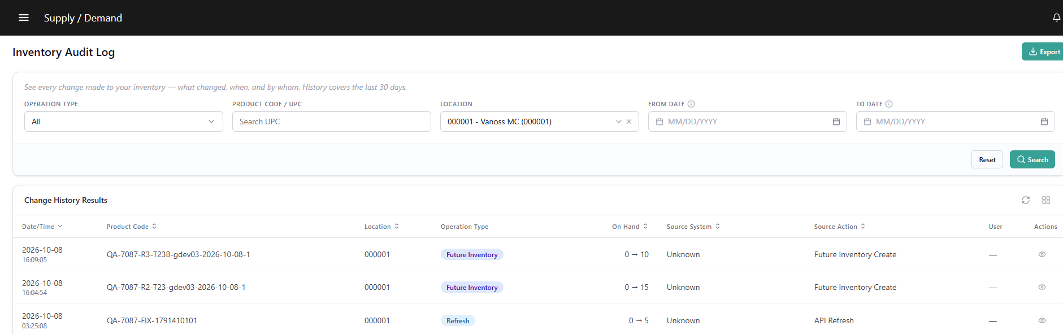The image size is (1063, 334).
Task: Click the To Date input field
Action: tap(956, 122)
